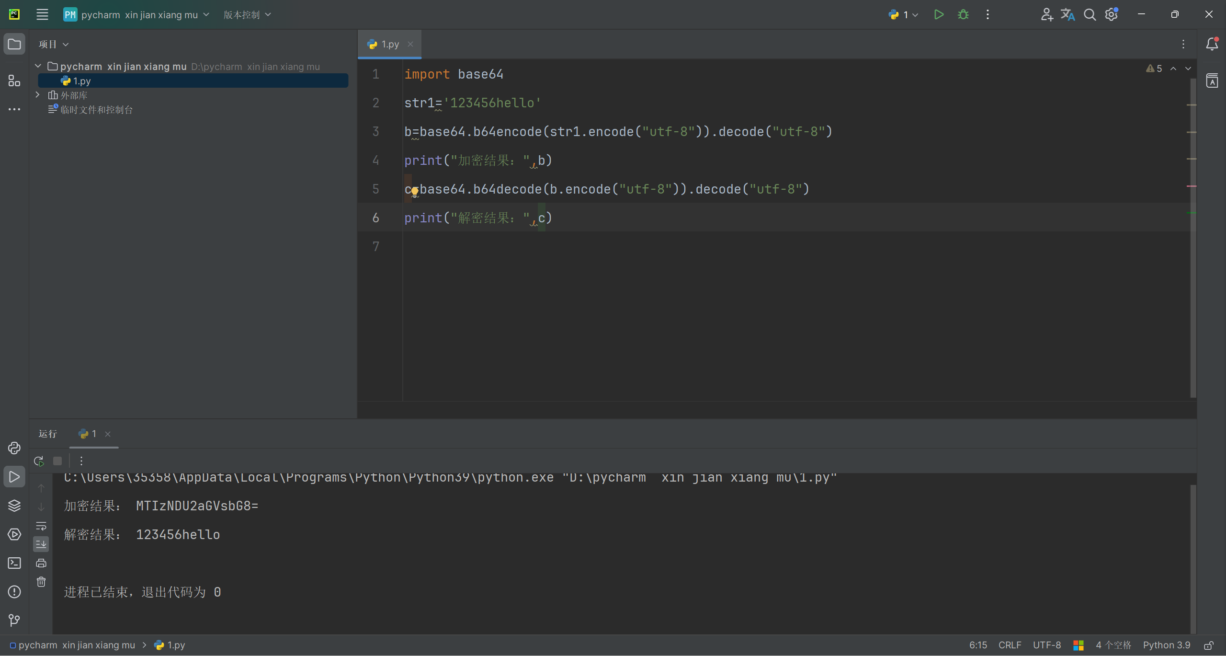Toggle Project tool window folder icon
The image size is (1226, 656).
[x=14, y=44]
